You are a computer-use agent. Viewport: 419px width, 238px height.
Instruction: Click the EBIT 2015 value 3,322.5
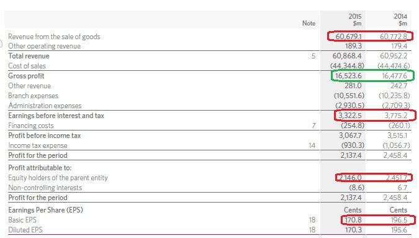(350, 116)
